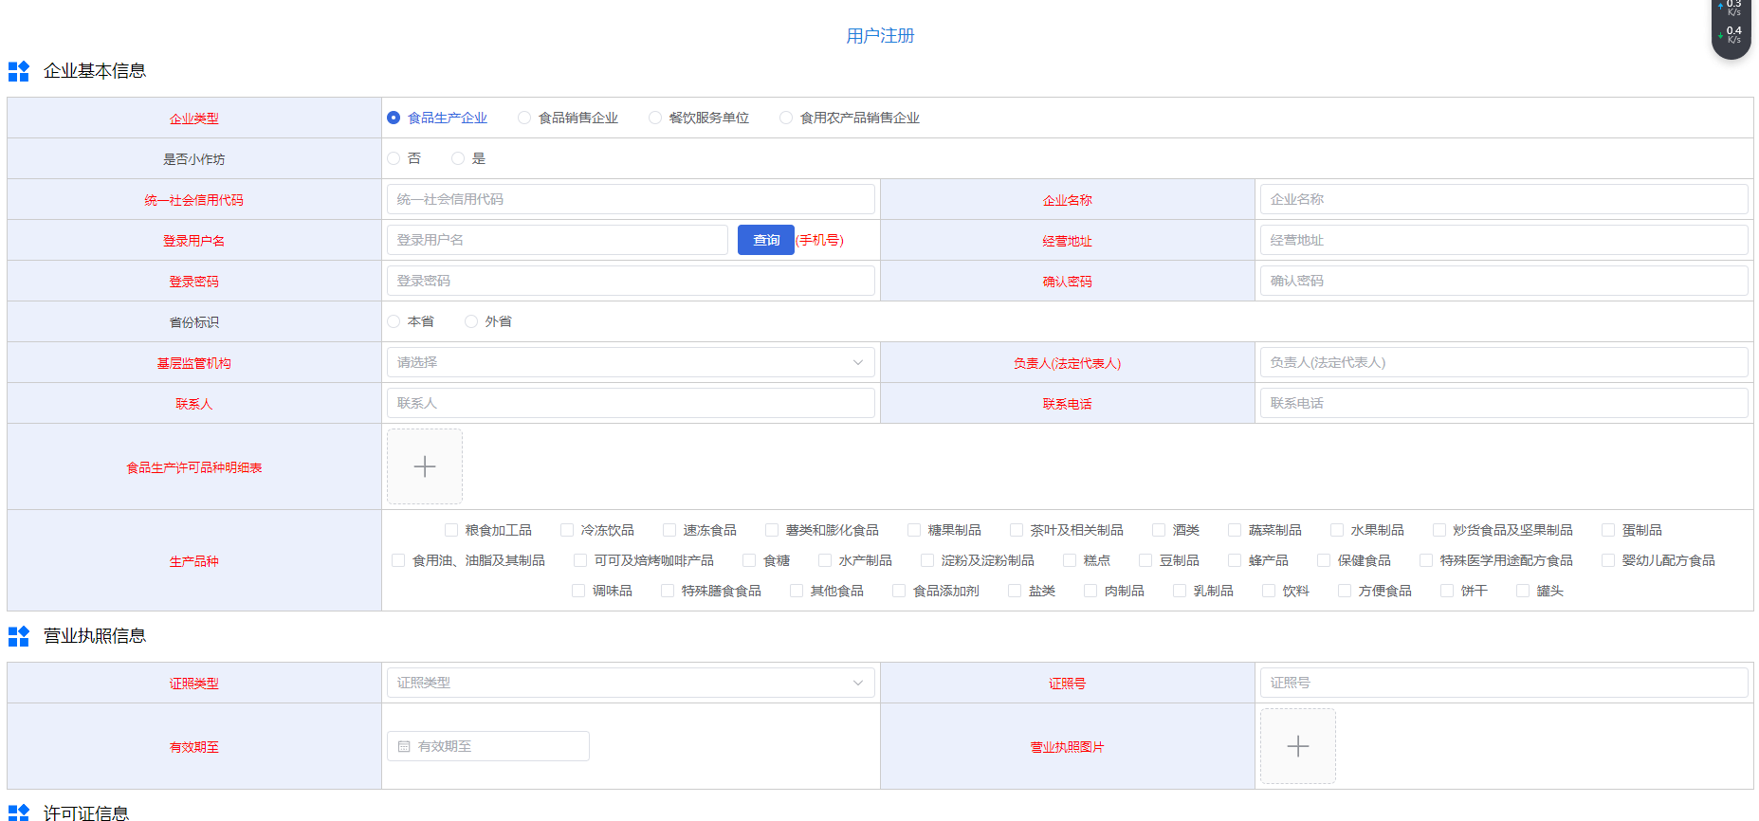Image resolution: width=1759 pixels, height=821 pixels.
Task: Check the 糕点 checkbox
Action: tap(1070, 560)
